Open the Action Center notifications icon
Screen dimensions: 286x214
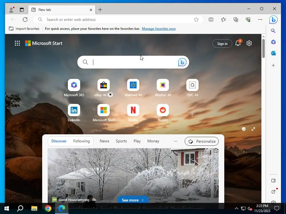click(277, 208)
